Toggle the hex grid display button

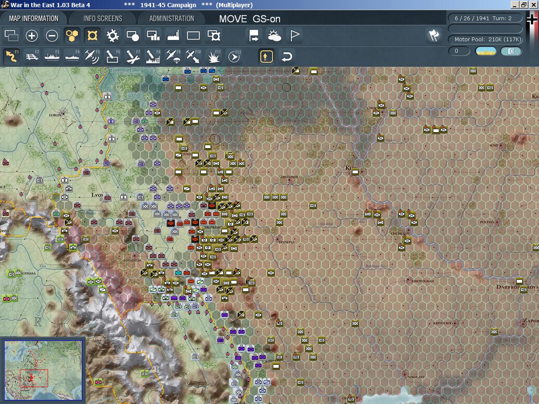click(x=72, y=36)
